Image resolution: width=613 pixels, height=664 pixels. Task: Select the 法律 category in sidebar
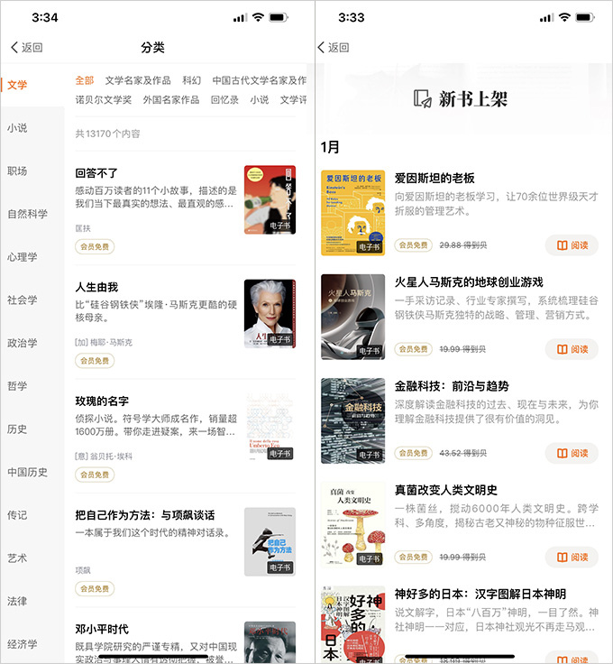(17, 602)
